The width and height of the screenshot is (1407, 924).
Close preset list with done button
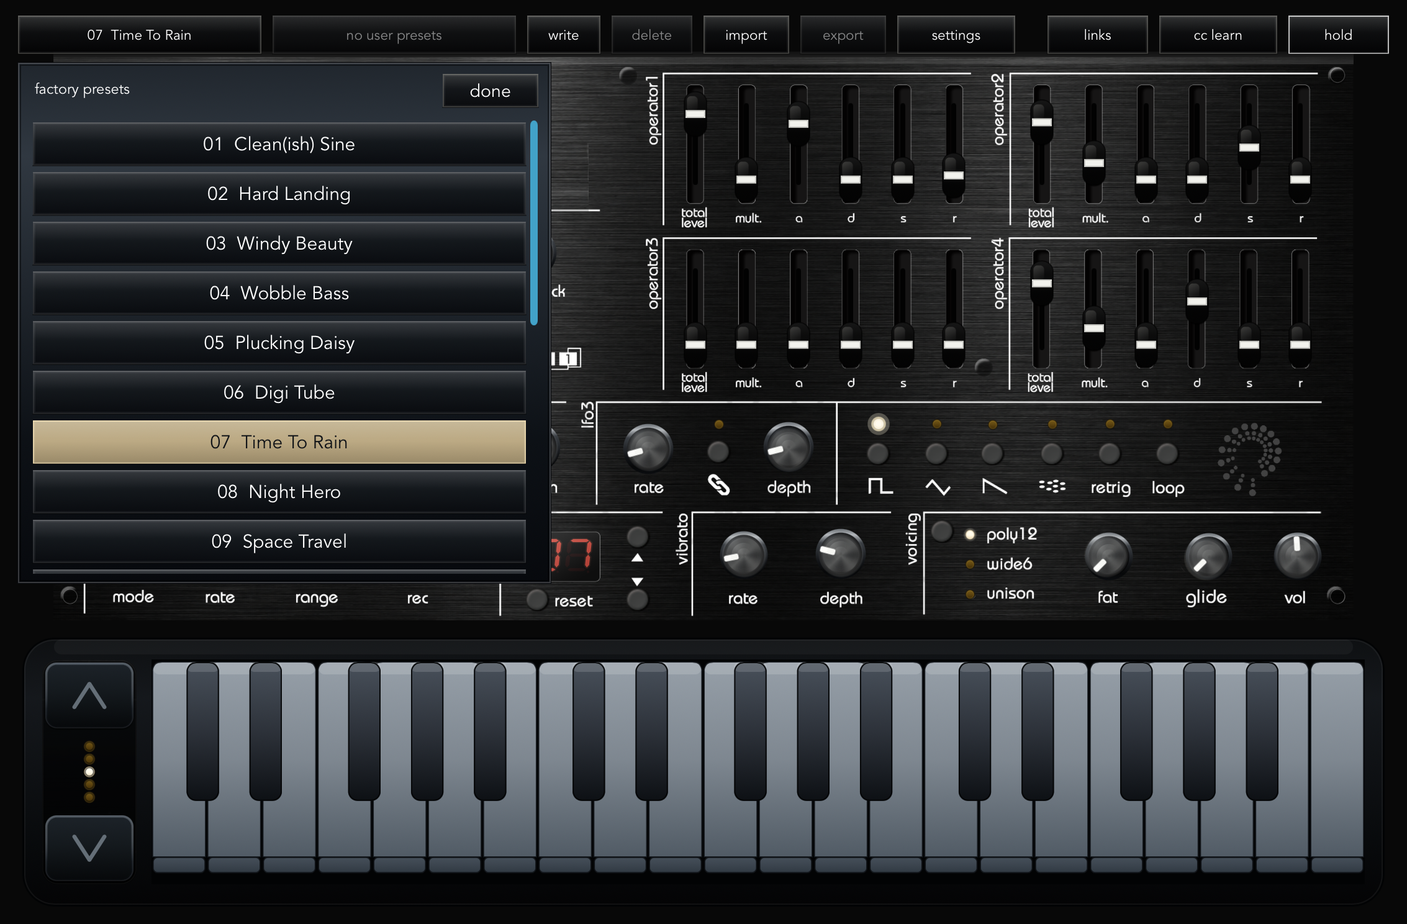pos(490,91)
